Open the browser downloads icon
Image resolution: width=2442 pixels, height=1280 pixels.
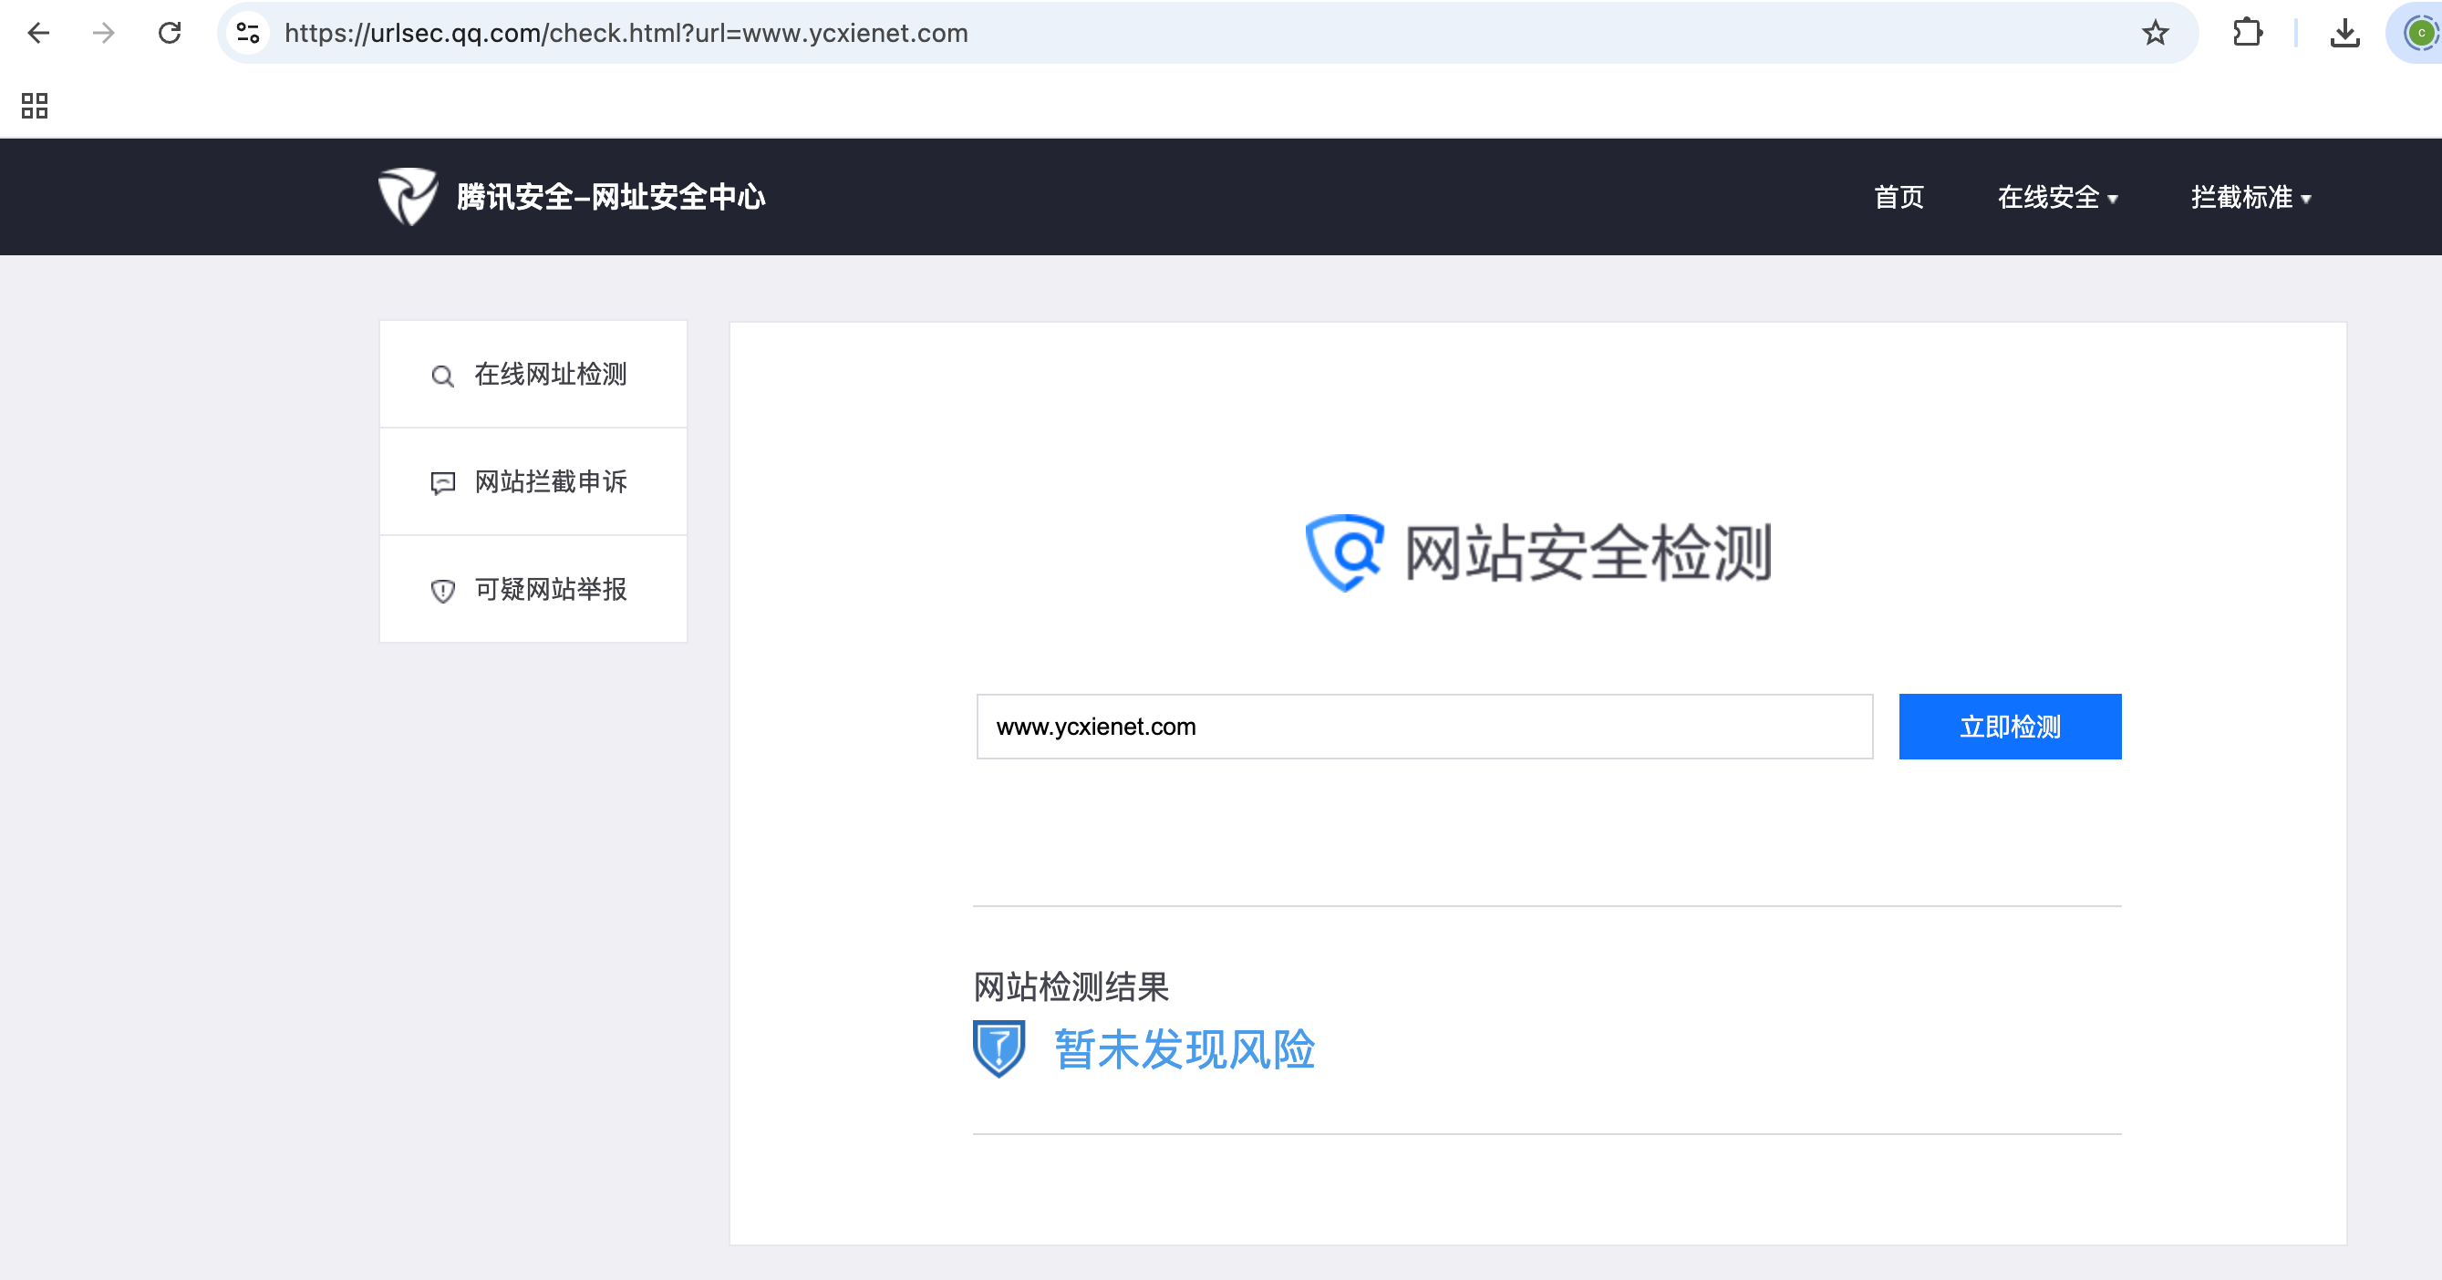point(2344,33)
